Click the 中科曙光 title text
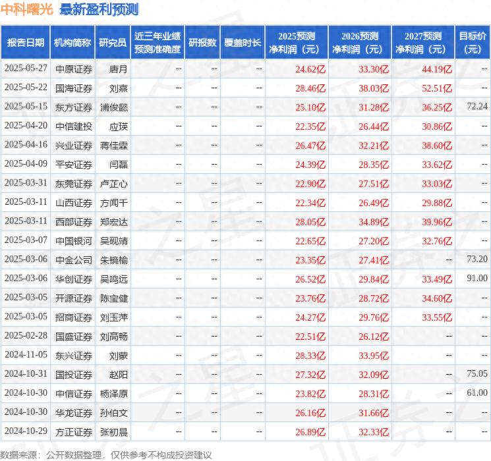The width and height of the screenshot is (491, 461). pos(27,9)
